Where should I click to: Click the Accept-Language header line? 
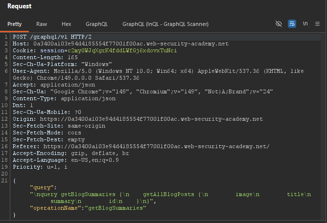tap(66, 160)
